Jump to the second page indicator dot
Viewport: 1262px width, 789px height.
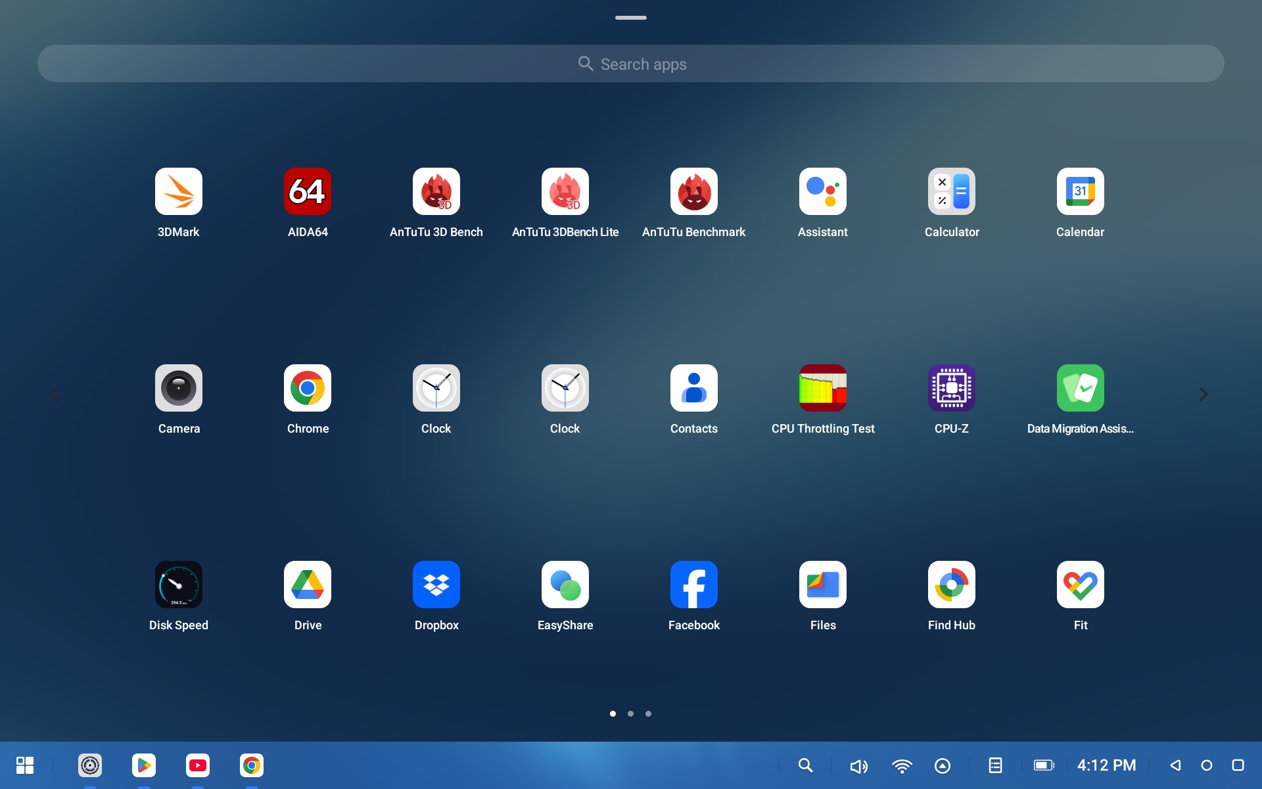point(630,713)
